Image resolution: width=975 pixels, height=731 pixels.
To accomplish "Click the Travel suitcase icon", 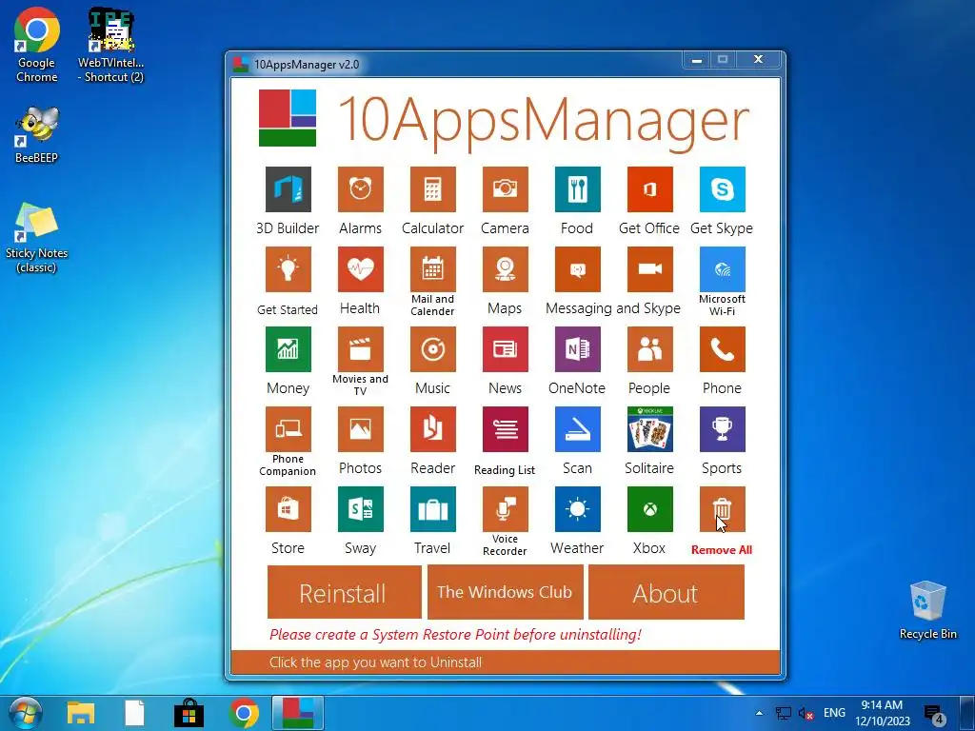I will click(x=433, y=510).
